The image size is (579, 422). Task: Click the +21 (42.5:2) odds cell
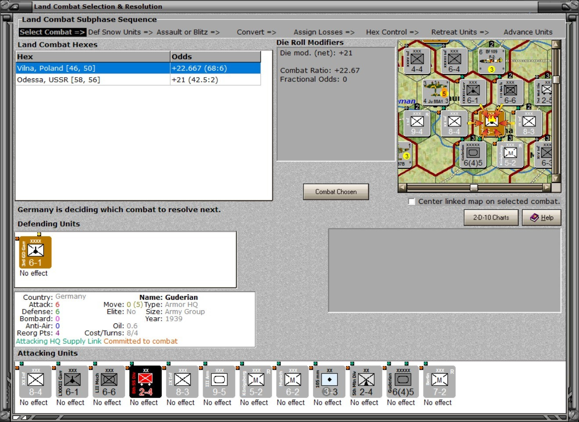215,80
